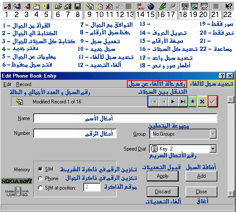Choose the SIM at position option
236x212 pixels.
coord(40,188)
